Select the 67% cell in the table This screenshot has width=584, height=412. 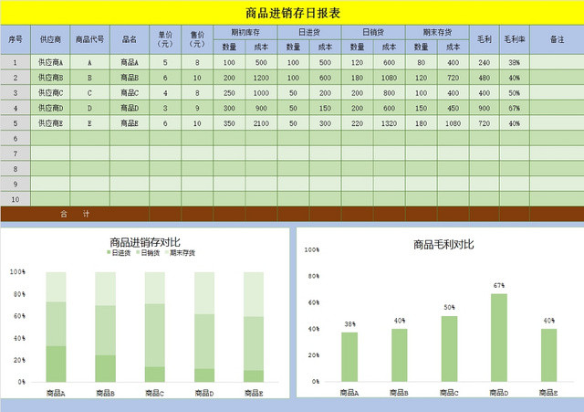tap(515, 108)
